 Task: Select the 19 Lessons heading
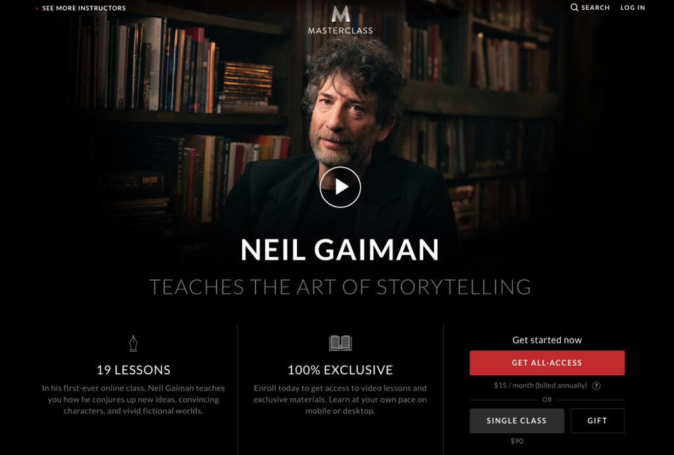[x=133, y=370]
